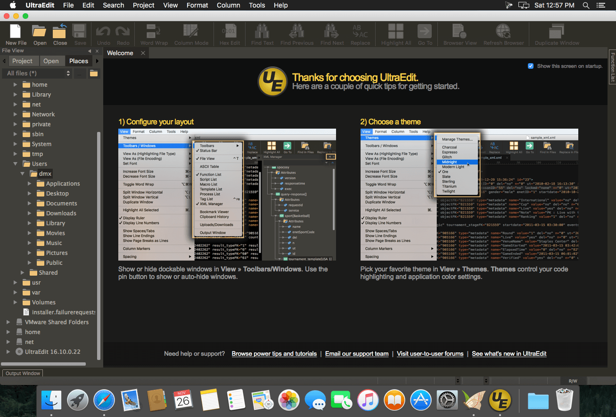The width and height of the screenshot is (616, 417).
Task: Click the Open folder toolbar icon
Action: click(40, 32)
